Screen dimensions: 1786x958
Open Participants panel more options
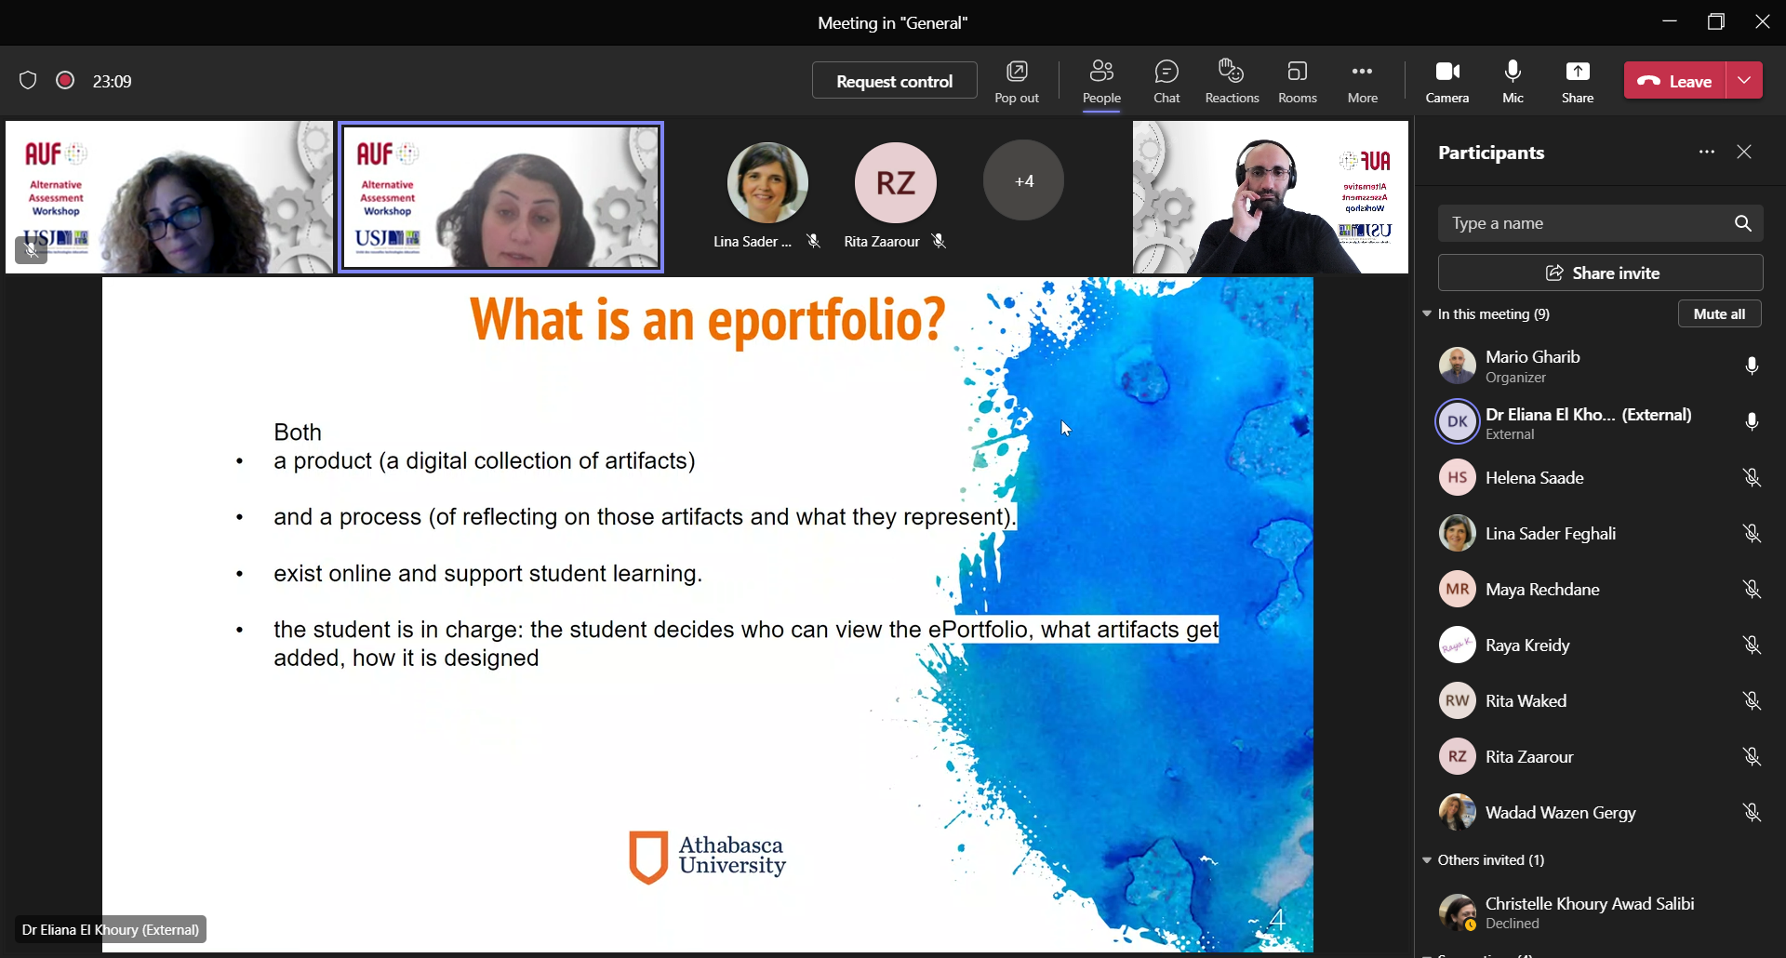coord(1706,152)
